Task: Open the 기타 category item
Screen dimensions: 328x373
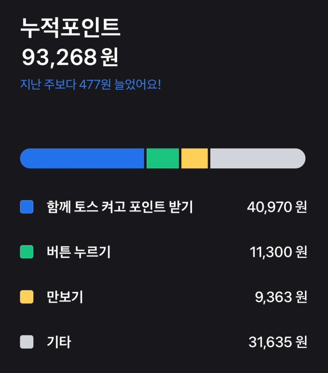Action: (x=59, y=342)
